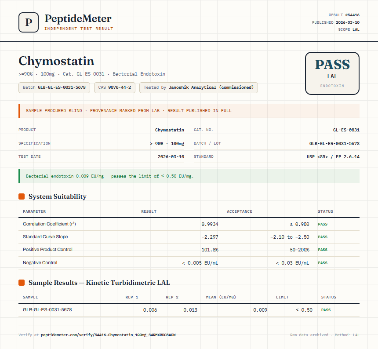Click the REP 1 column header
Viewport: 378px width, 349px height.
(131, 297)
